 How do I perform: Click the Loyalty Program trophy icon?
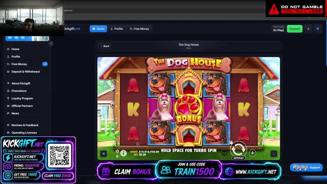tap(8, 98)
